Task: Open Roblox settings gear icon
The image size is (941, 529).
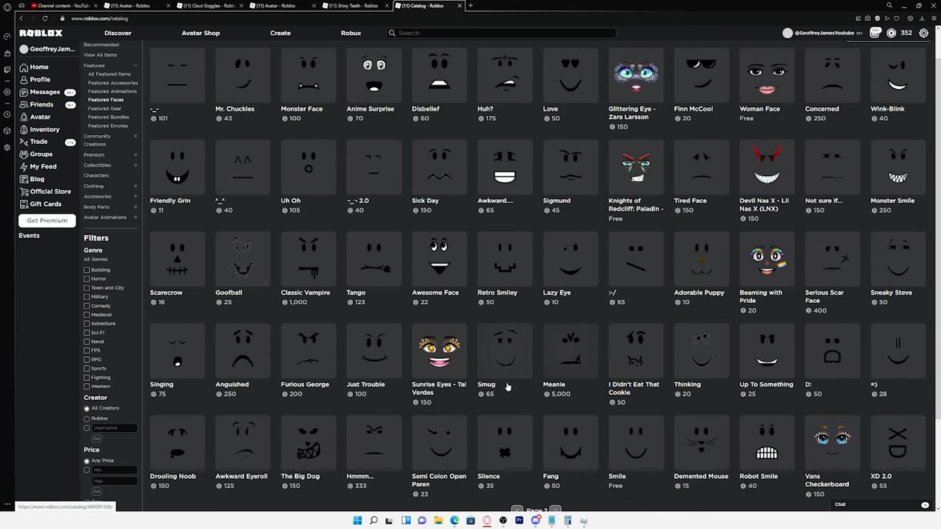Action: 924,33
